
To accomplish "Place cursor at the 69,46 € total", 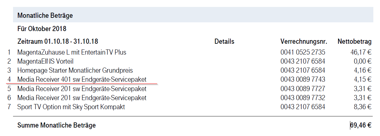I will coord(361,125).
